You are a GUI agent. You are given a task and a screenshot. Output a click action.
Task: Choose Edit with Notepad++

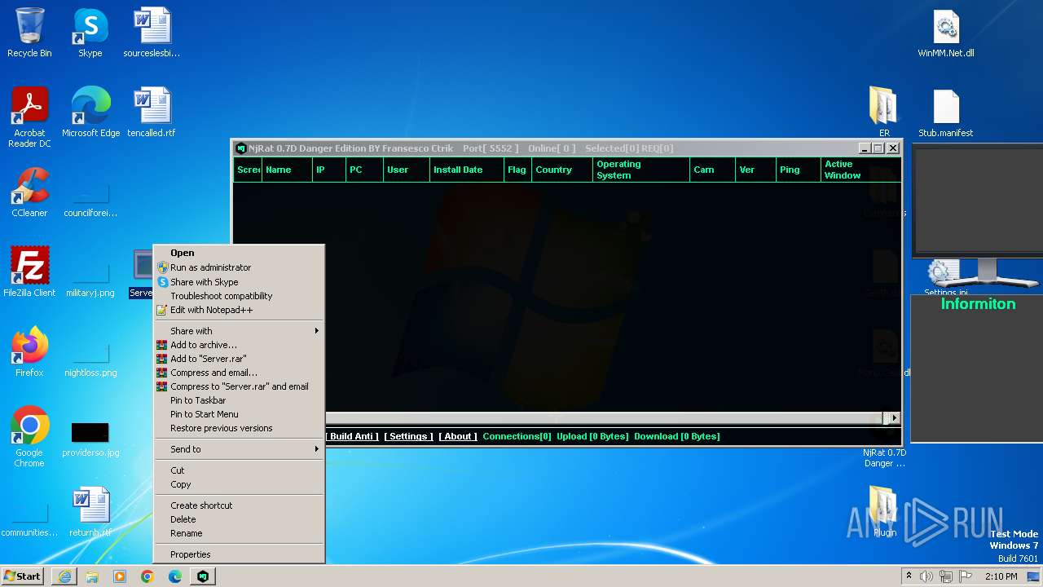tap(240, 310)
